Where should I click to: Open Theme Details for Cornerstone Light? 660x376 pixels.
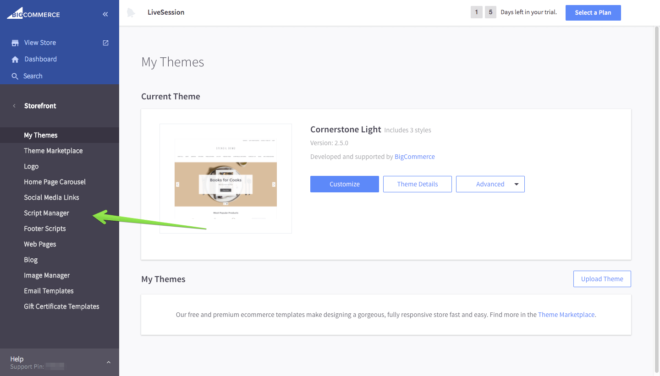click(x=417, y=184)
